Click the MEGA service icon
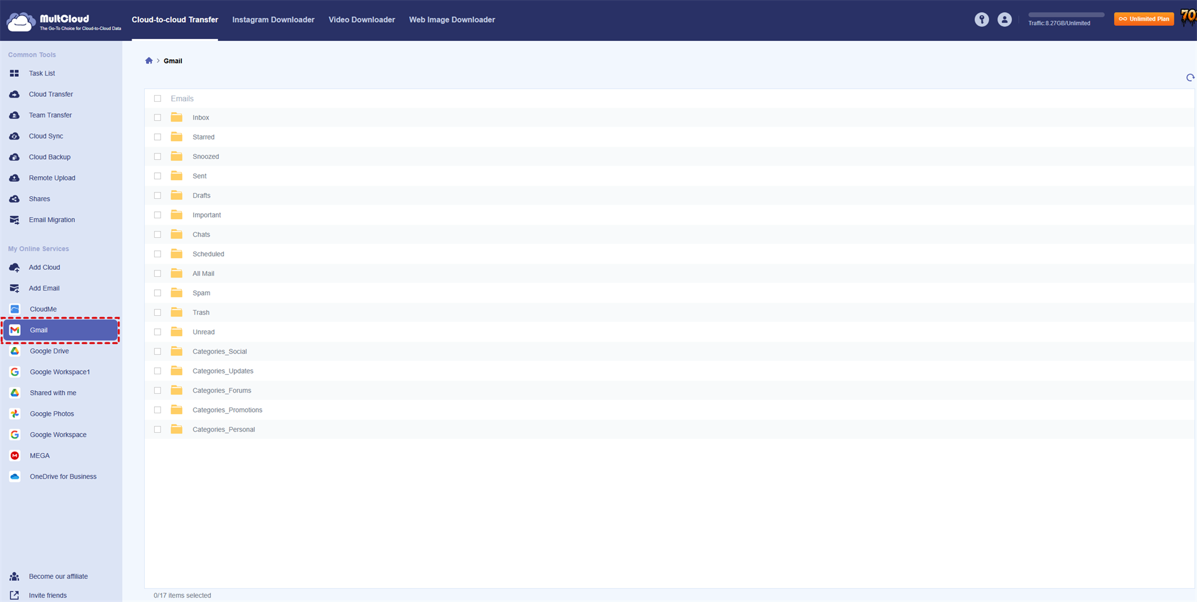 14,455
